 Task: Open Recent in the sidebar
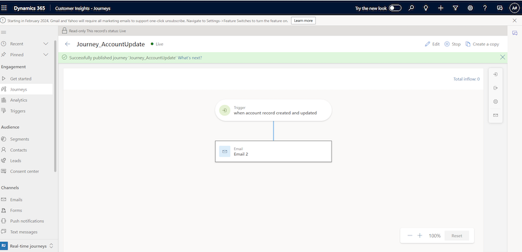pyautogui.click(x=17, y=44)
